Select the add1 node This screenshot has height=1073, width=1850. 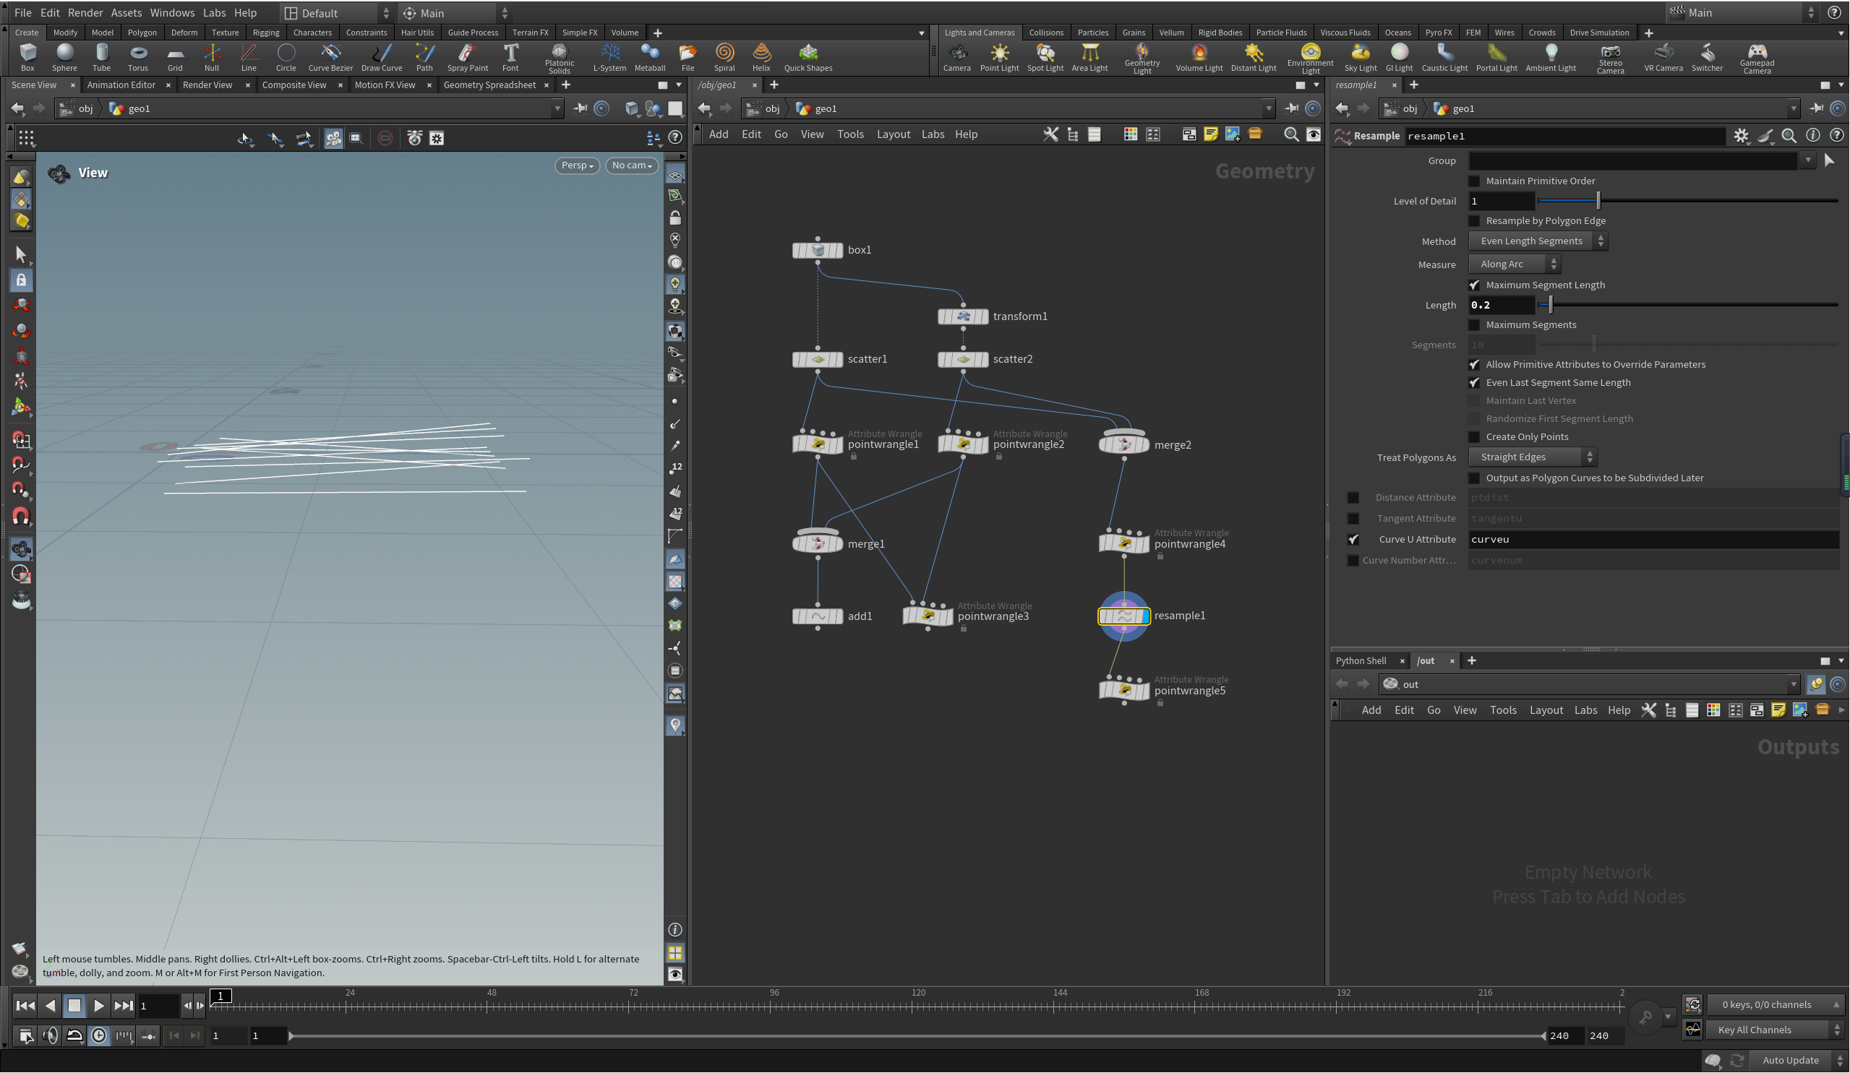(x=818, y=616)
